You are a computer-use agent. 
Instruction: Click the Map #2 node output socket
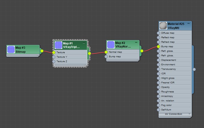coord(142,51)
